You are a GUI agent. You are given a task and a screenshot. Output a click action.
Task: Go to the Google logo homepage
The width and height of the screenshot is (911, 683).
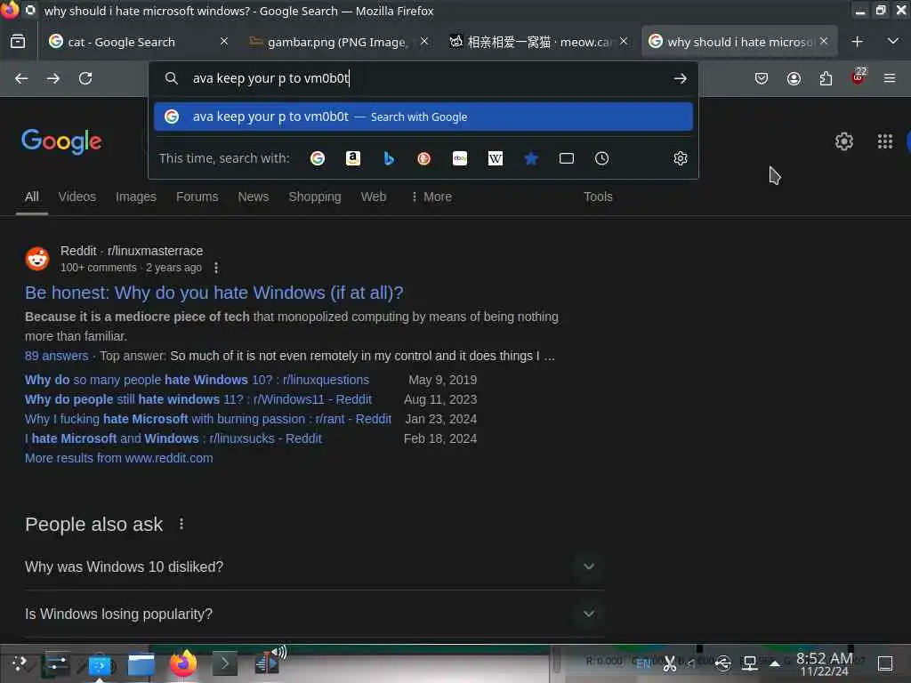pos(61,141)
